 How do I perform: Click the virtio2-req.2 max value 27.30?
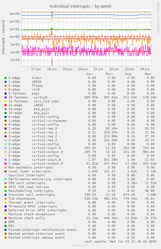(150, 136)
